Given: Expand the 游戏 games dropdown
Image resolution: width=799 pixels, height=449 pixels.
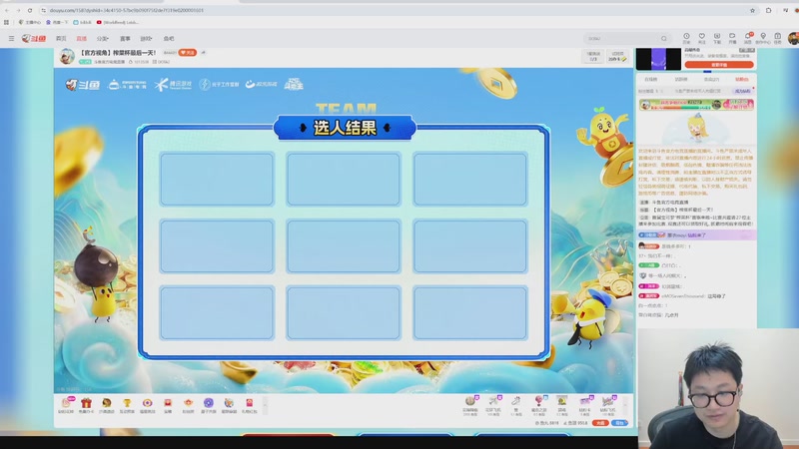Looking at the screenshot, I should click(146, 39).
